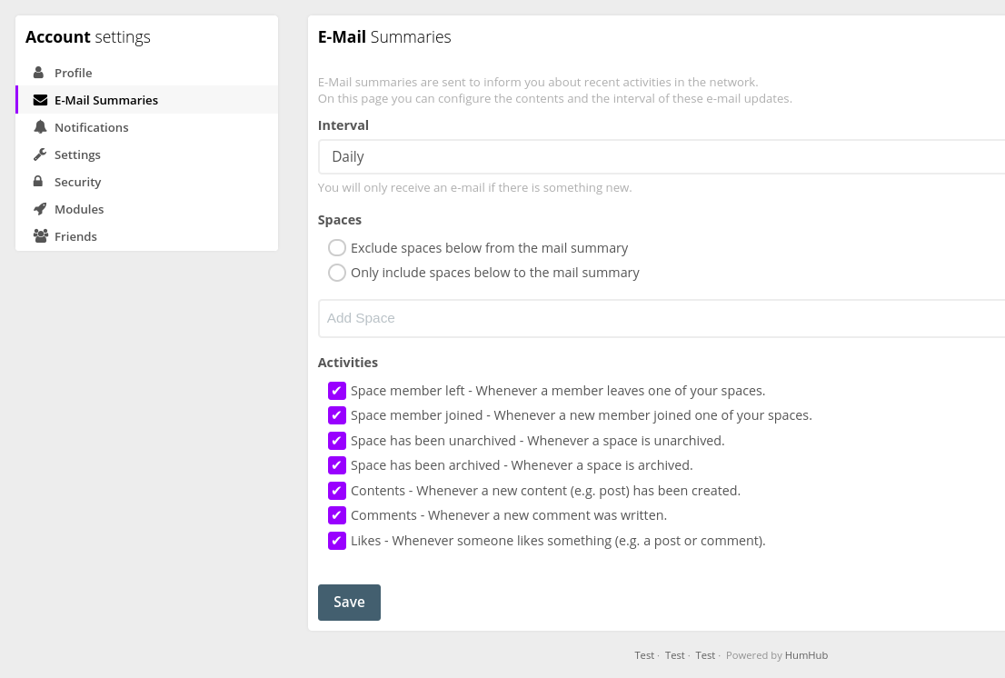Viewport: 1005px width, 678px height.
Task: Uncheck the 'Comments' activity option
Action: coord(337,514)
